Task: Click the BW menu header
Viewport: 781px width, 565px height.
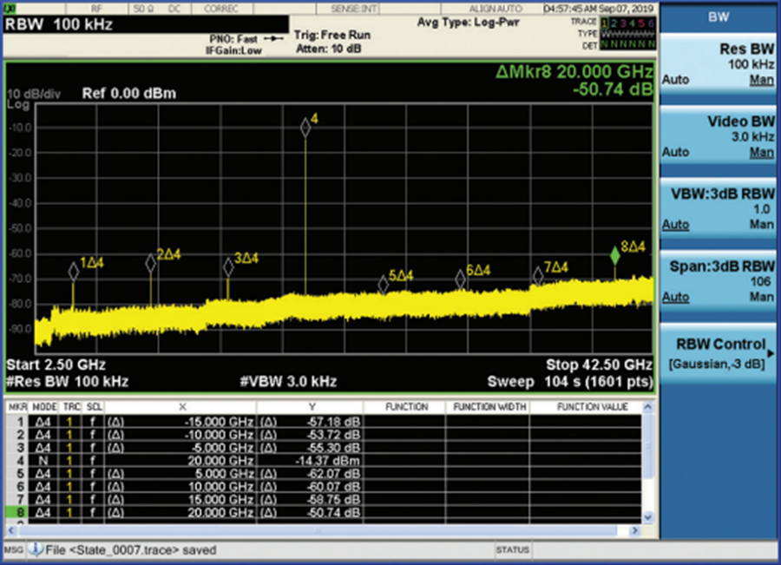Action: click(719, 16)
